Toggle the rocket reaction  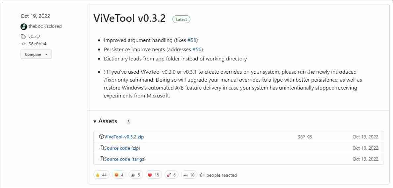[171, 175]
